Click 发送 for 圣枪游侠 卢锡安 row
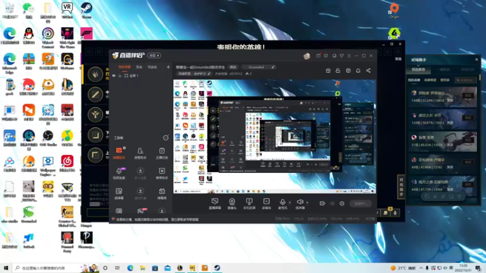Image resolution: width=486 pixels, height=273 pixels. point(450,167)
